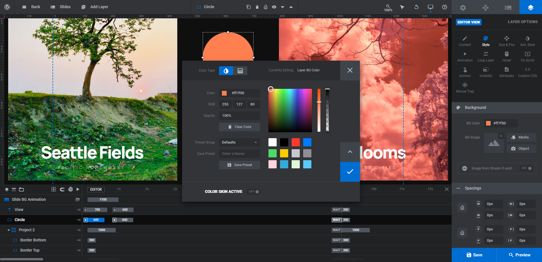
Task: Open the 100% zoom control
Action: pos(388,8)
